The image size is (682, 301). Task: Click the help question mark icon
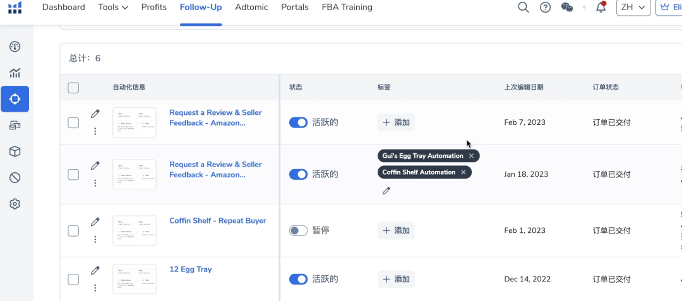pos(545,8)
